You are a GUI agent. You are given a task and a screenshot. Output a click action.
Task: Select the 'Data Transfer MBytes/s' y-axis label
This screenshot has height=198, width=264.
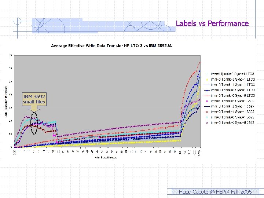click(x=6, y=102)
